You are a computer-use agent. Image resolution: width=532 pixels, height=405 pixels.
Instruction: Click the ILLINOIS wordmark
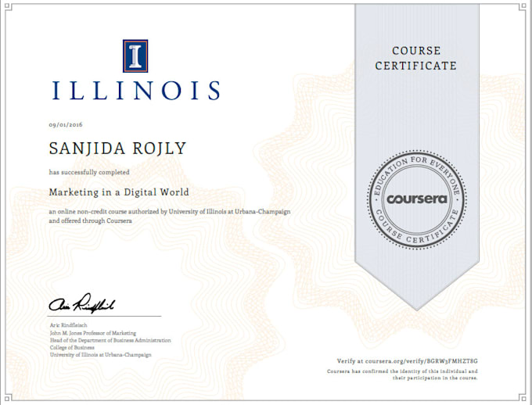[x=136, y=91]
